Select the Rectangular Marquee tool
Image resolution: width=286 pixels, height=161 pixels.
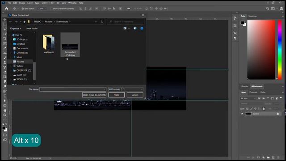[5, 24]
